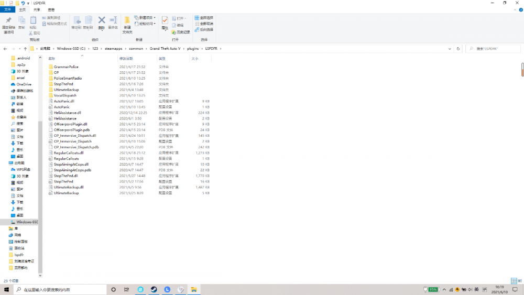Open Properties (属性) in the ribbon
Screen dimensions: 524x295
pyautogui.click(x=165, y=23)
